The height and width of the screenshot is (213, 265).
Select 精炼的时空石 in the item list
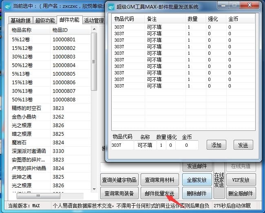pyautogui.click(x=26, y=108)
